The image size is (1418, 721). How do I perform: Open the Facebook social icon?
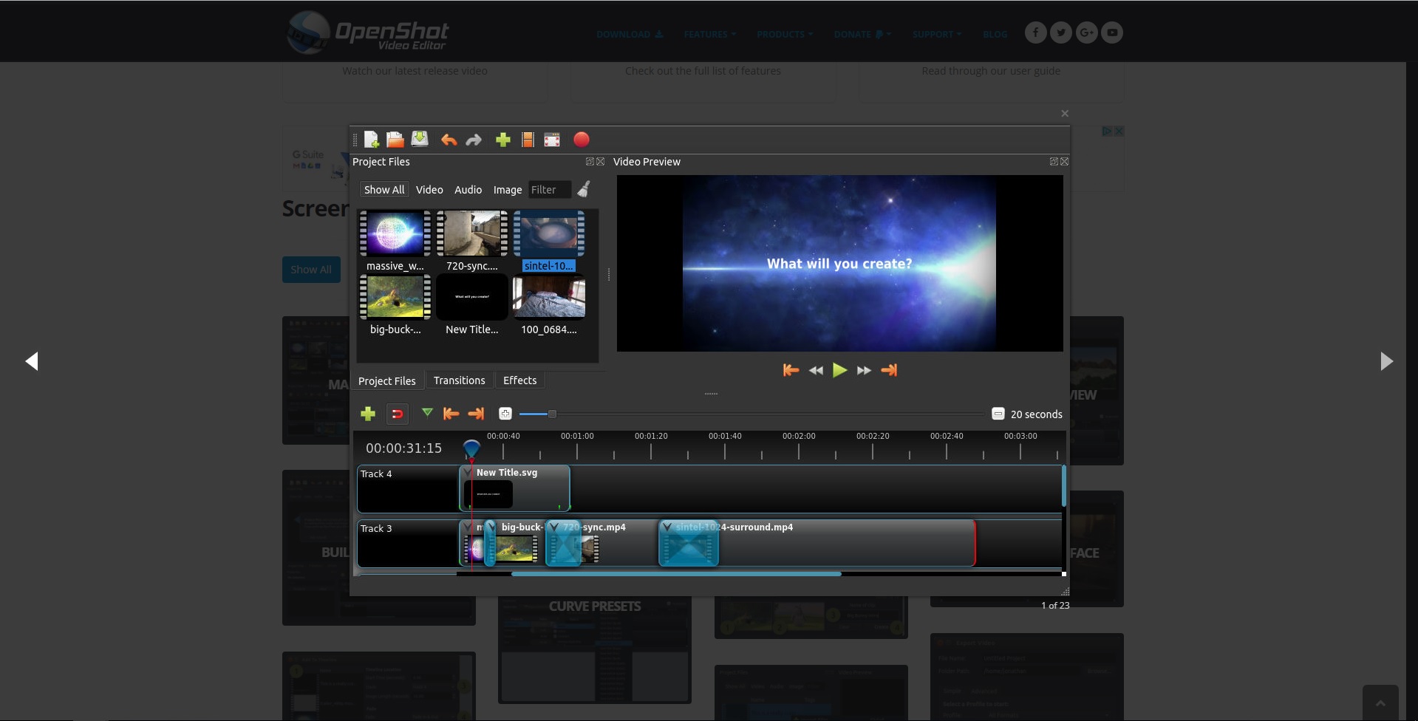pos(1035,33)
